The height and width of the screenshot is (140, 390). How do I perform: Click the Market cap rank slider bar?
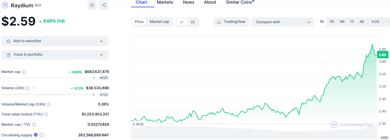[48, 78]
